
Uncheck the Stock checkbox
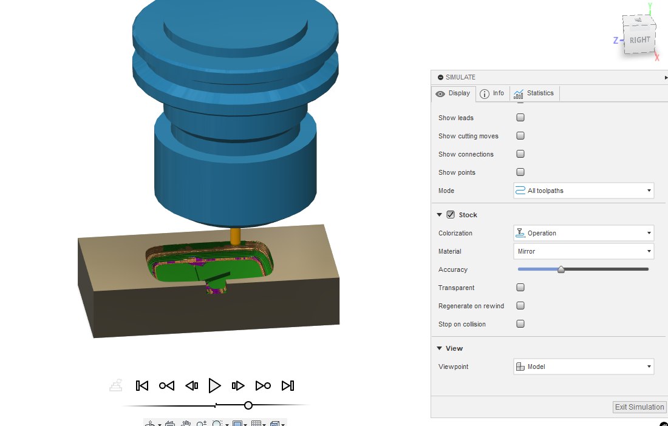tap(451, 215)
